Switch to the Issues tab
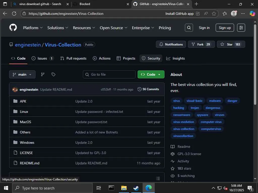The width and height of the screenshot is (258, 193). [x=43, y=58]
